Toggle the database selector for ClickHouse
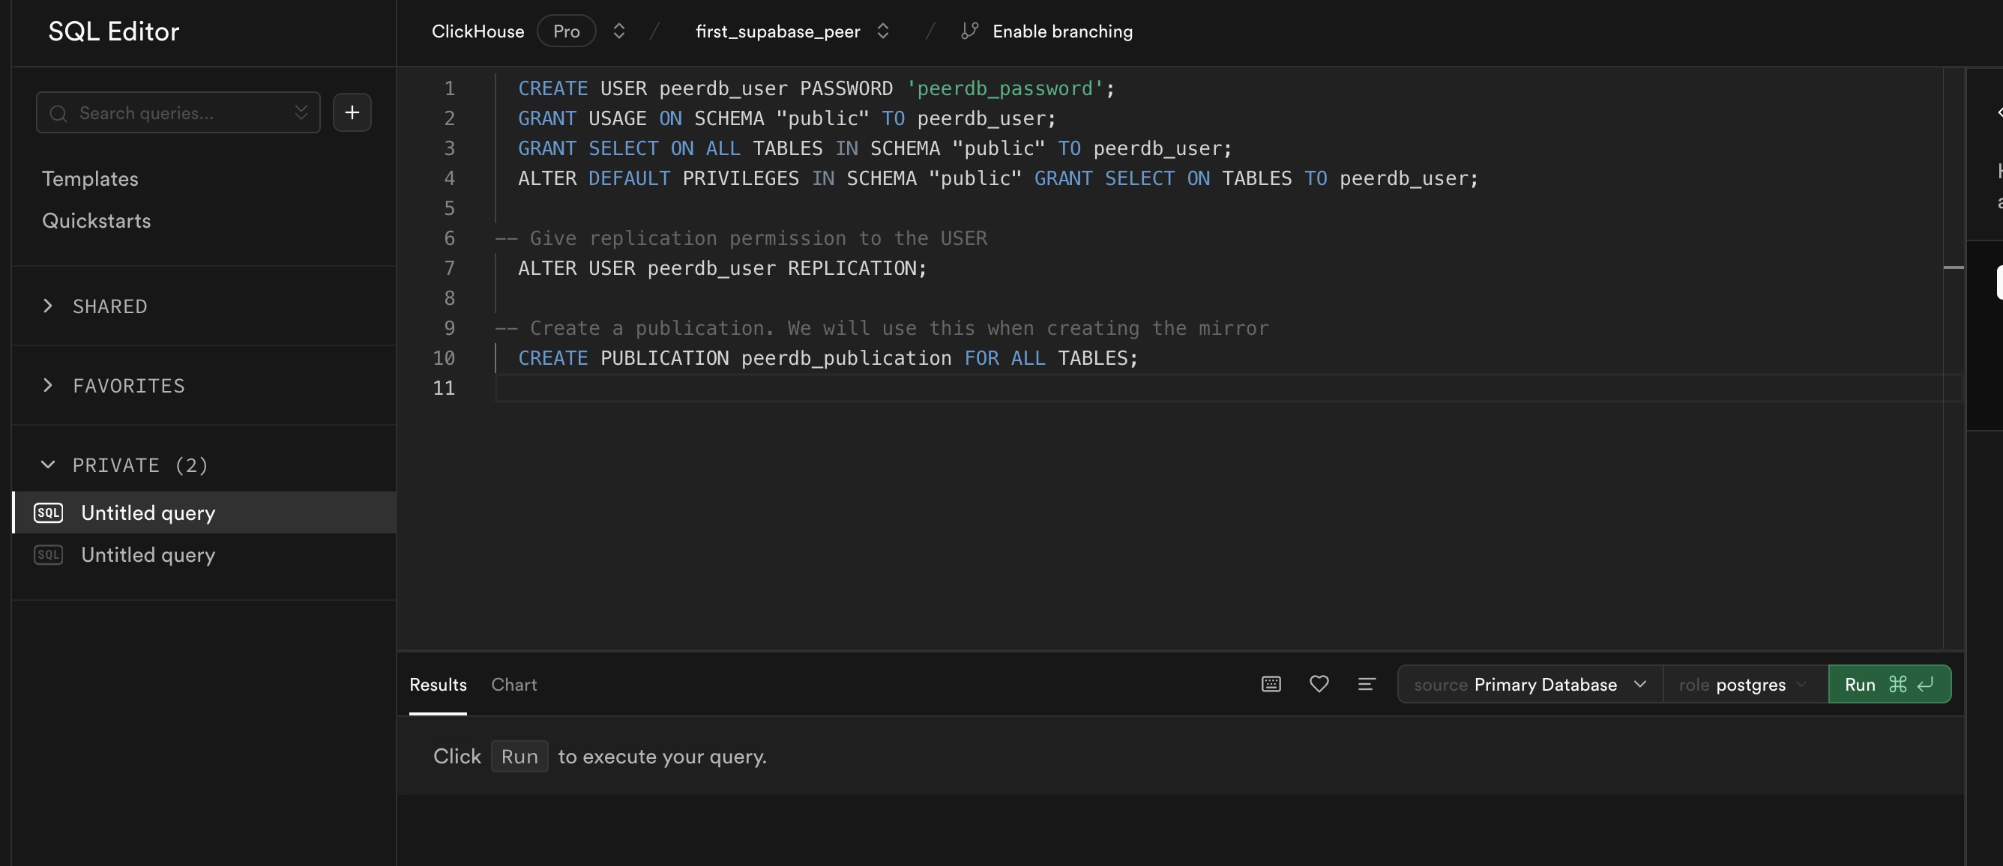Viewport: 2003px width, 866px height. pos(618,31)
